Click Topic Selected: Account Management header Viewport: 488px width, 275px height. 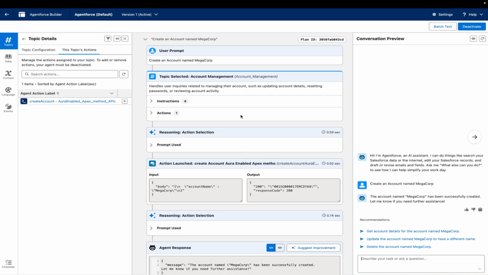[245, 76]
